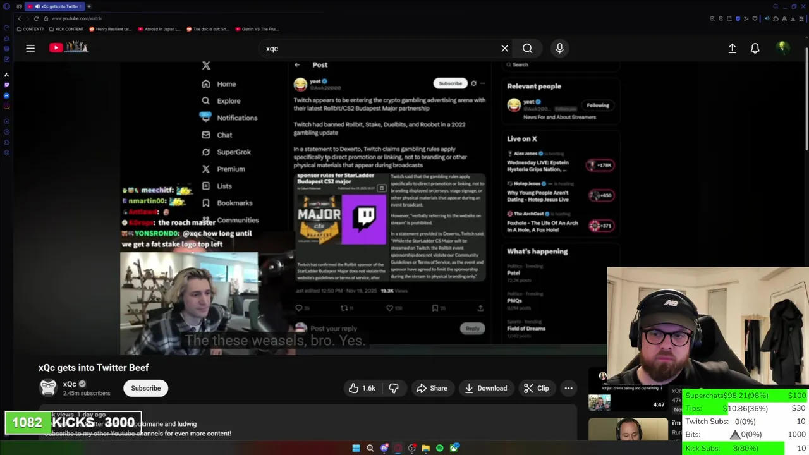Image resolution: width=809 pixels, height=455 pixels.
Task: Open Spotify from the taskbar
Action: tap(440, 448)
